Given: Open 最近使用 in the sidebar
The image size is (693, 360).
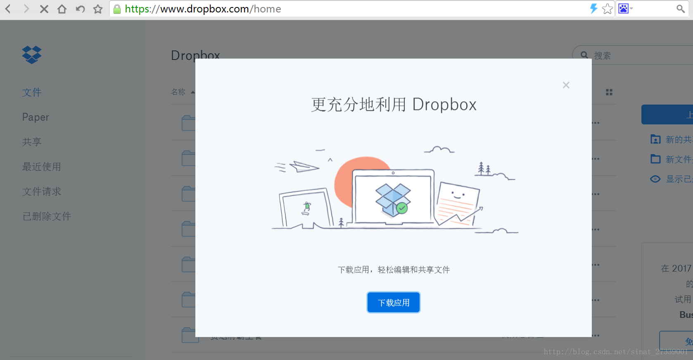Looking at the screenshot, I should (x=41, y=167).
